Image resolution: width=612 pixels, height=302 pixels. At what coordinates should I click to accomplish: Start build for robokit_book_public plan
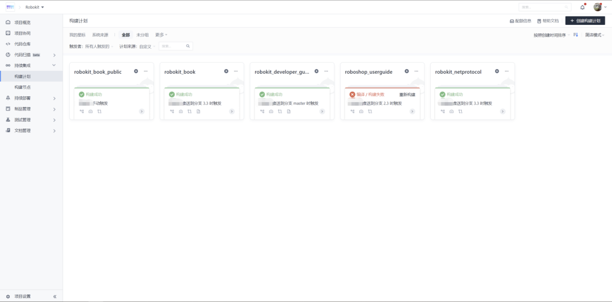coord(136,71)
